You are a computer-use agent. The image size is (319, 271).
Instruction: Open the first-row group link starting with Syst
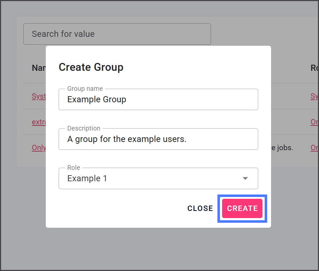point(39,96)
